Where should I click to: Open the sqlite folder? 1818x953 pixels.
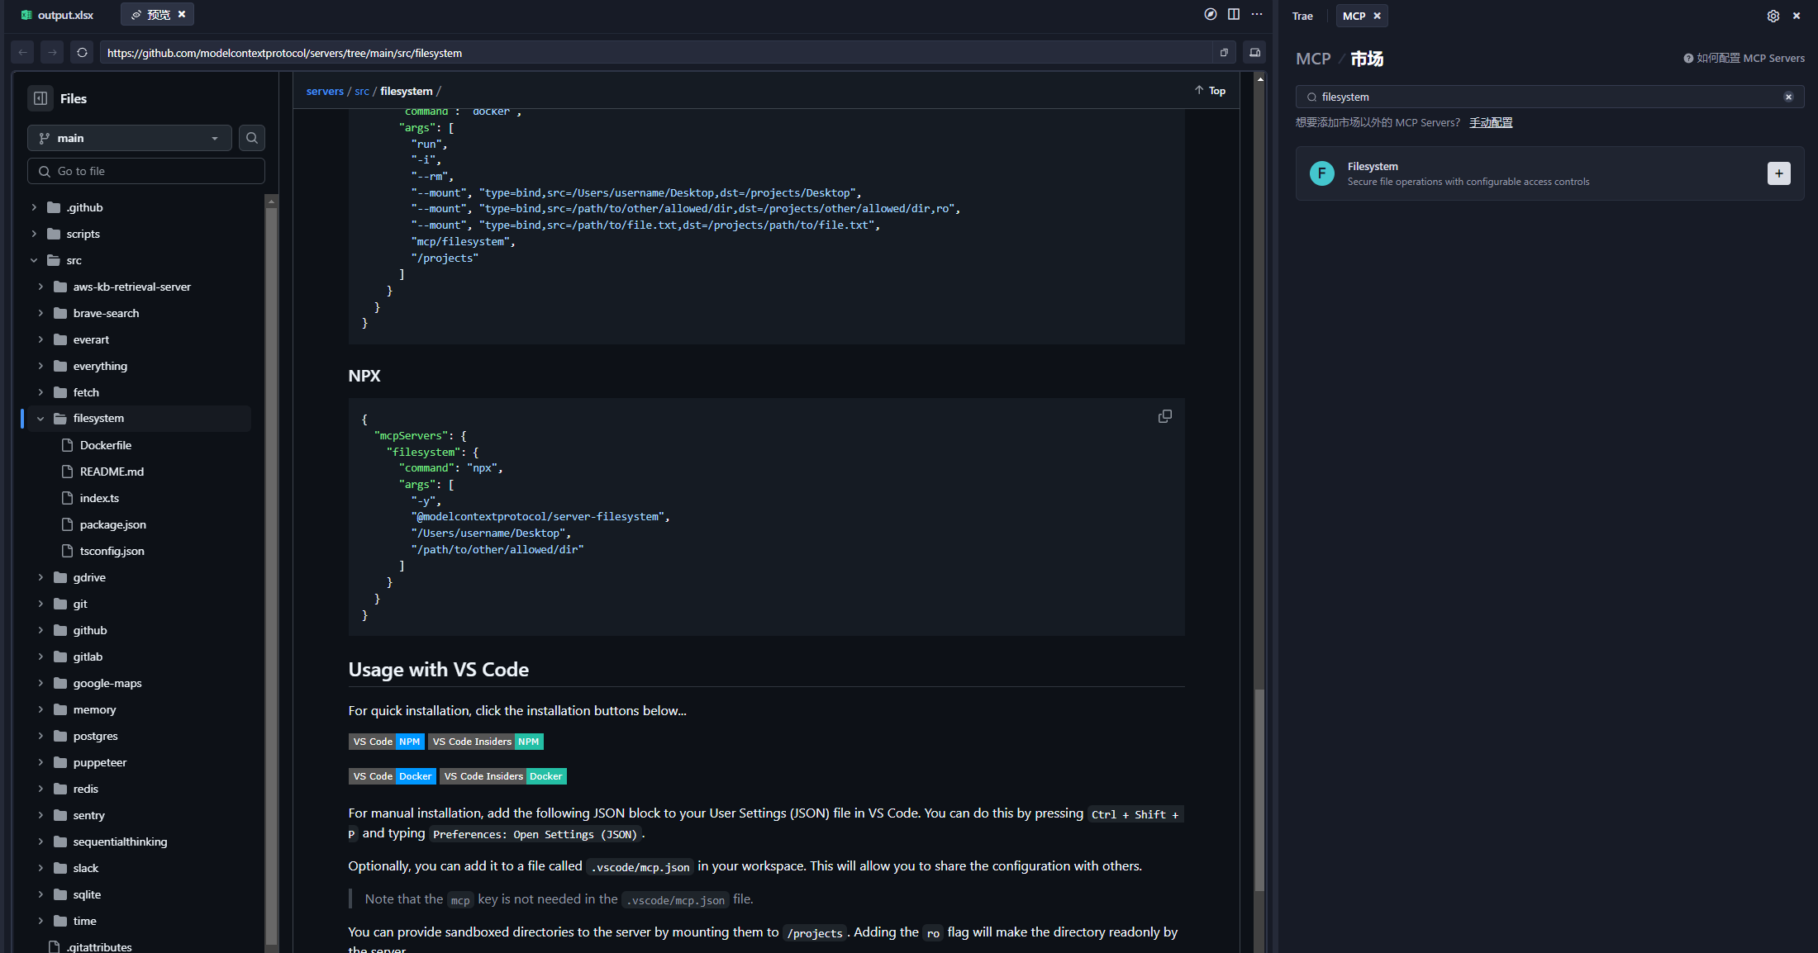pyautogui.click(x=87, y=894)
